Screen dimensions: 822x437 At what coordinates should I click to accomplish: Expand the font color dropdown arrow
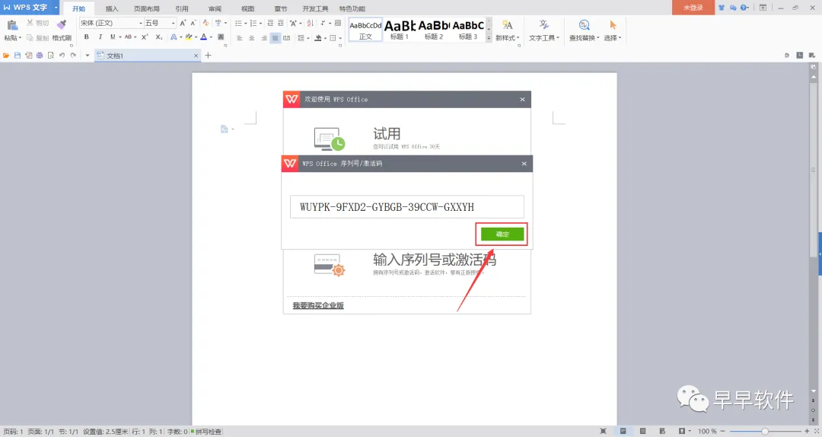coord(211,37)
